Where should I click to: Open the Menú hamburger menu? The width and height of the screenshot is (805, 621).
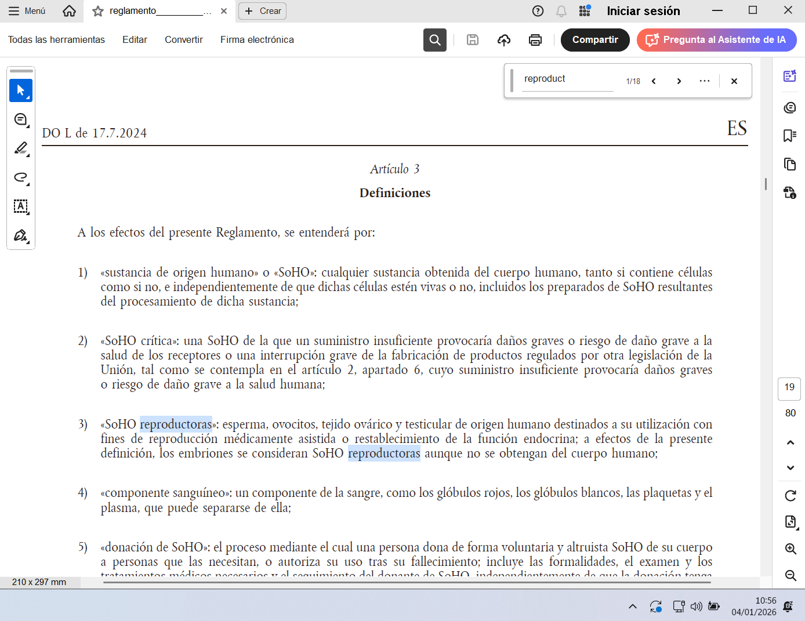coord(27,11)
